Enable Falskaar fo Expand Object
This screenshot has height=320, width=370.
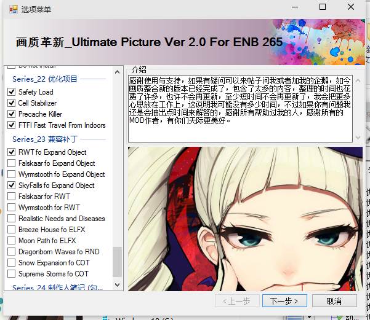pyautogui.click(x=11, y=163)
